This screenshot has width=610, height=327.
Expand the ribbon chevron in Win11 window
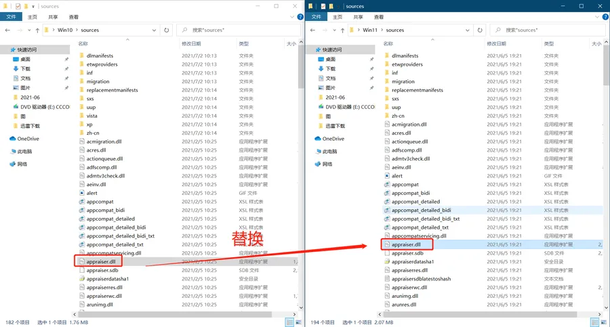(x=597, y=17)
